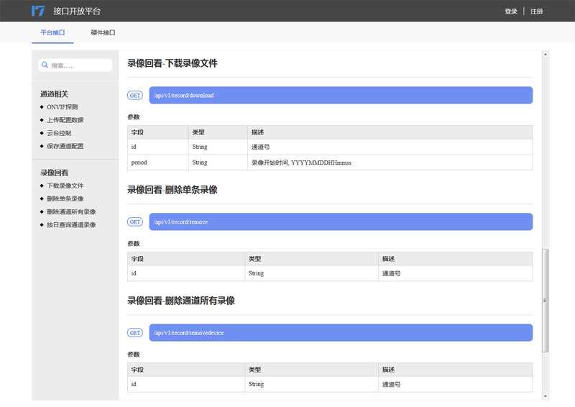575x407 pixels.
Task: Select 按日查询通道录像 in sidebar
Action: click(70, 224)
